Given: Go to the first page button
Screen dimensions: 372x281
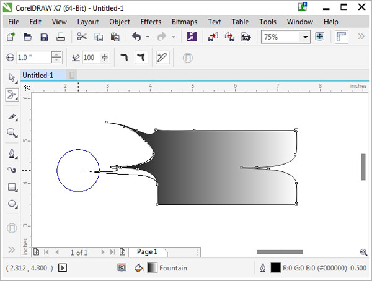Looking at the screenshot, I should 46,252.
